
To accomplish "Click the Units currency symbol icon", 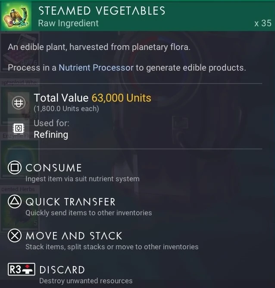I will (x=18, y=102).
